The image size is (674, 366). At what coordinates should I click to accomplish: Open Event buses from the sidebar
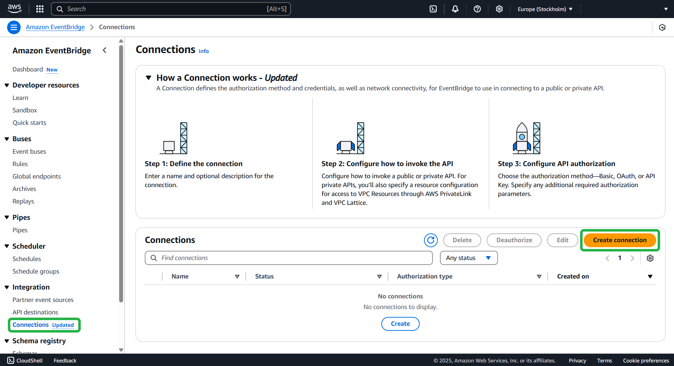29,152
